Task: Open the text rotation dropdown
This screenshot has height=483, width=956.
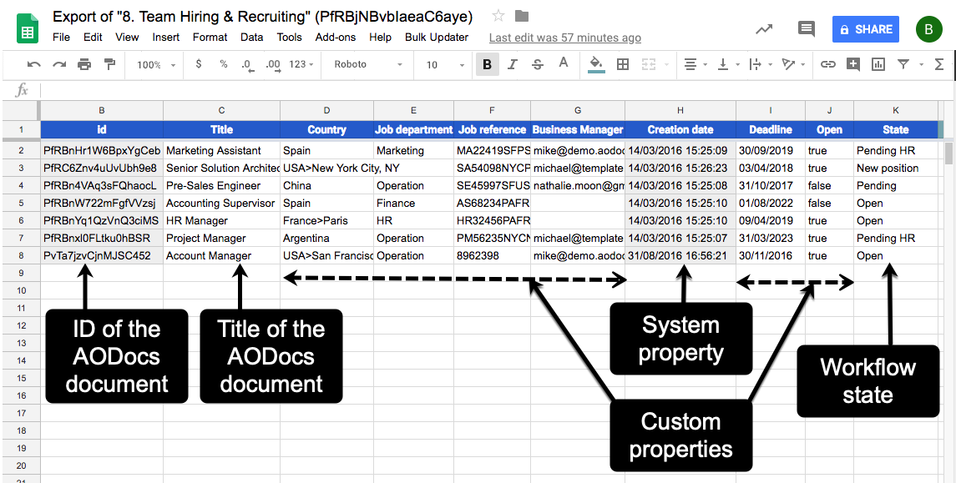Action: (793, 64)
